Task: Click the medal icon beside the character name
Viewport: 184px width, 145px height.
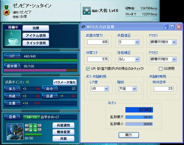Action: point(6,11)
